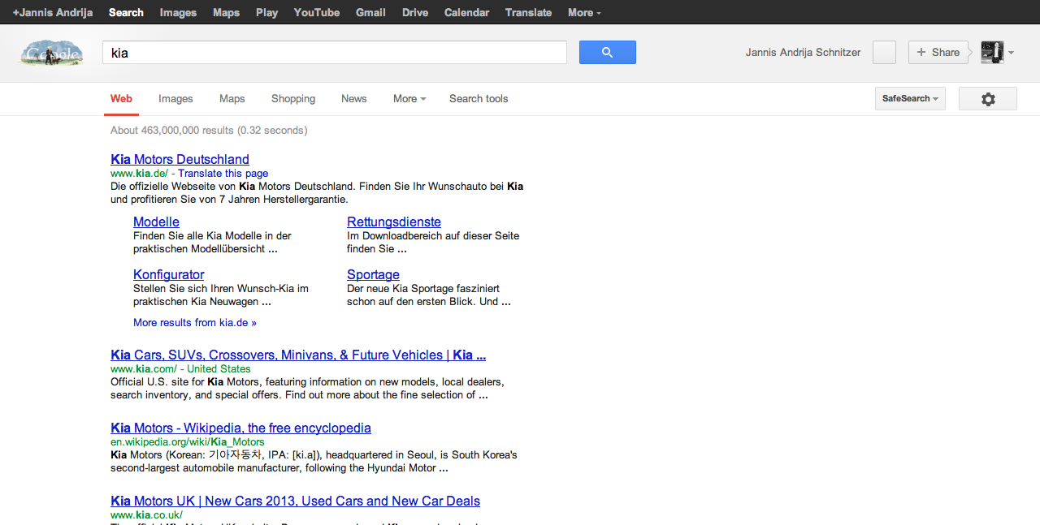Switch to the Maps results tab

232,99
